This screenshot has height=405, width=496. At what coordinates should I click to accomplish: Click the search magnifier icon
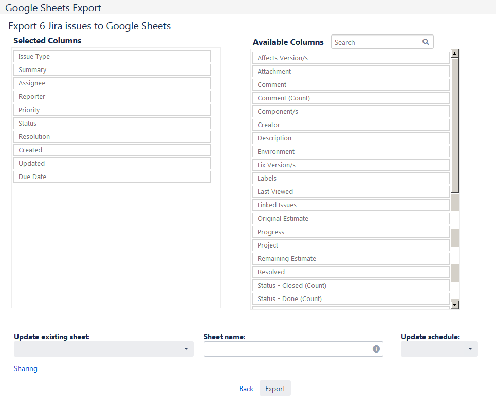click(426, 42)
